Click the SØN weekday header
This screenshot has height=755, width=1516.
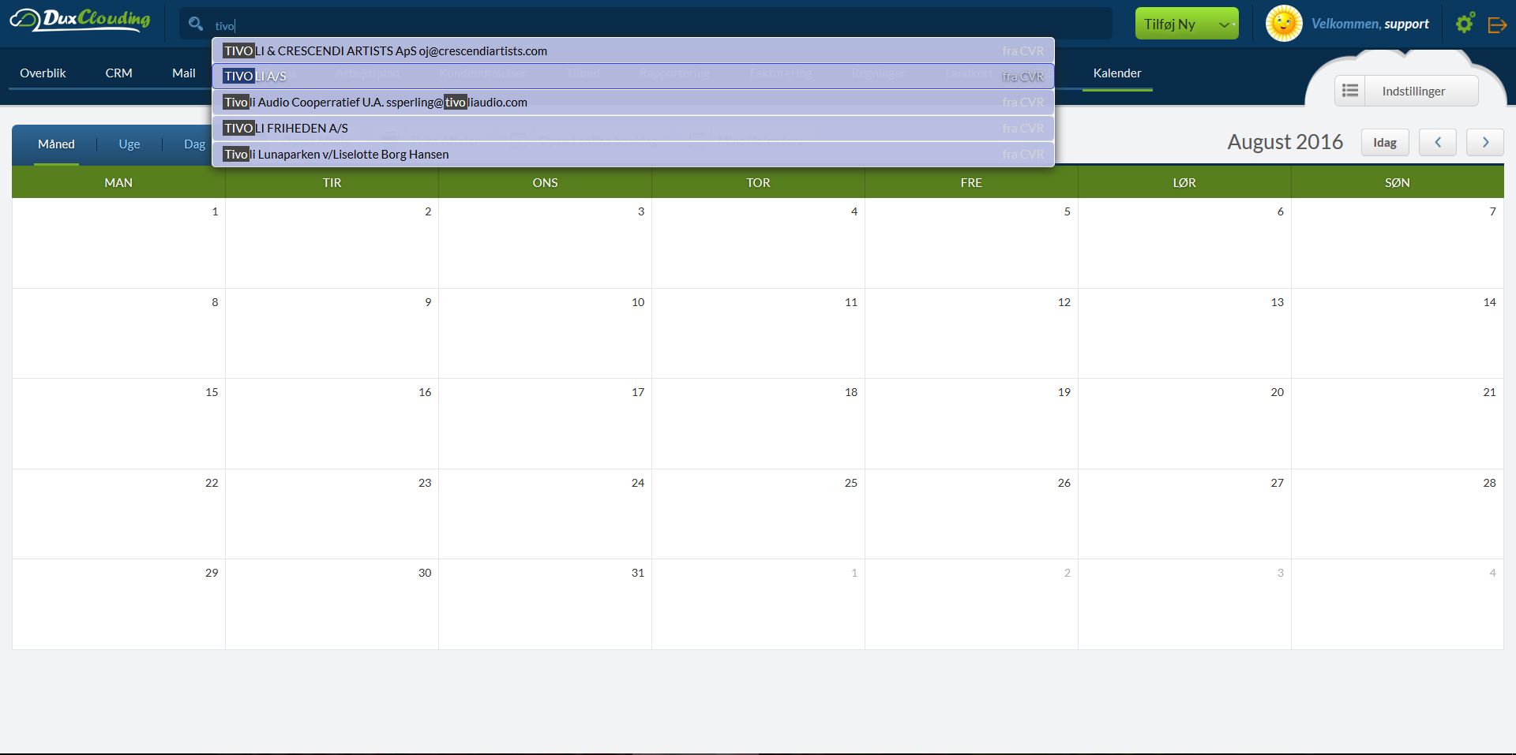[x=1398, y=182]
